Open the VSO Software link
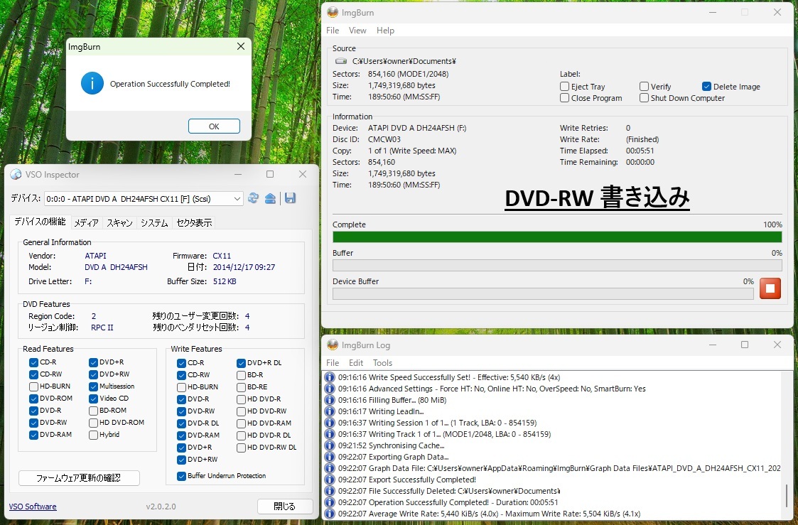This screenshot has width=798, height=525. coord(33,507)
